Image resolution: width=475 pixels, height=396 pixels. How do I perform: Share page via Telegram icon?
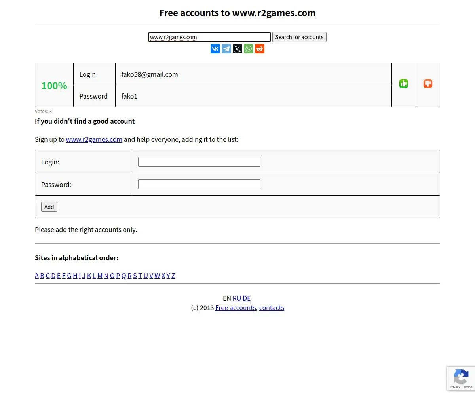pyautogui.click(x=226, y=49)
